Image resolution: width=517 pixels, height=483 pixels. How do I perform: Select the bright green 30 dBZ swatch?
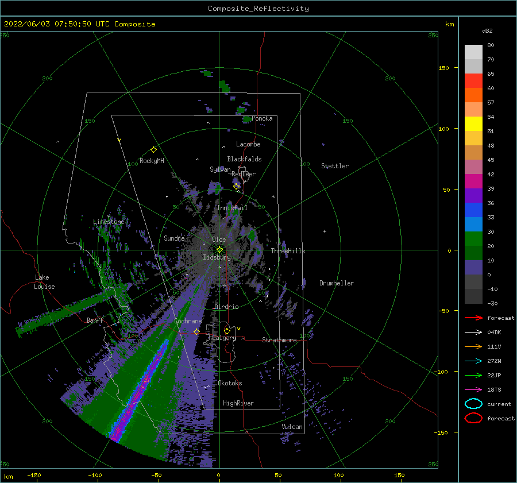473,239
